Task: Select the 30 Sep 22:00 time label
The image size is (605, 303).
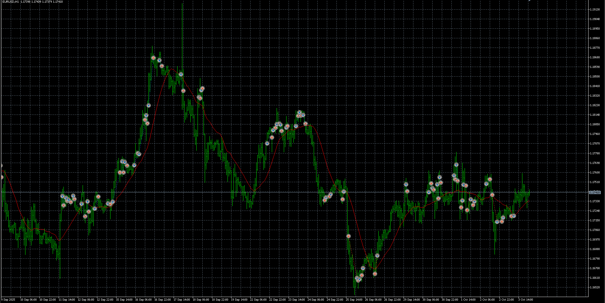Action: point(450,299)
